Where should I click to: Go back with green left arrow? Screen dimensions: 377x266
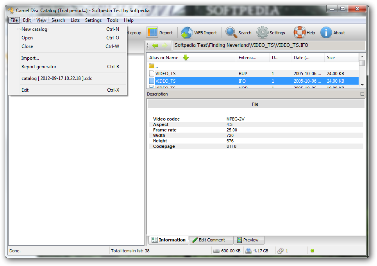click(x=155, y=45)
